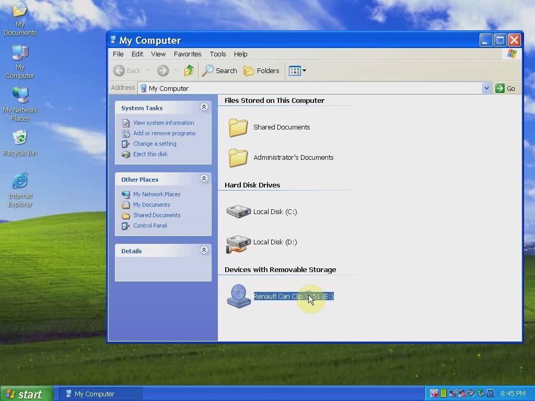This screenshot has width=535, height=401.
Task: Collapse the Details panel
Action: coord(204,250)
